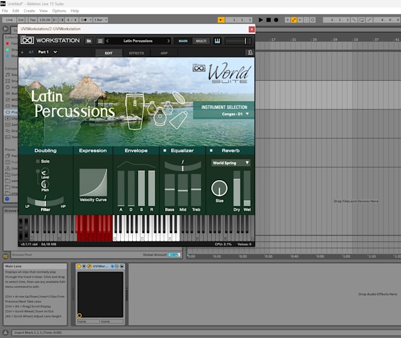This screenshot has width=401, height=338.
Task: Start playback in Ableton transport
Action: pyautogui.click(x=261, y=19)
